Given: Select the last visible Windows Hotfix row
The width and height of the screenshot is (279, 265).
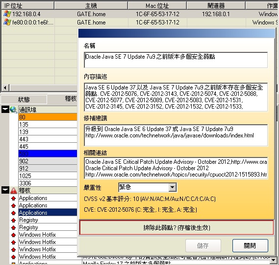Looking at the screenshot, I should (48, 257).
